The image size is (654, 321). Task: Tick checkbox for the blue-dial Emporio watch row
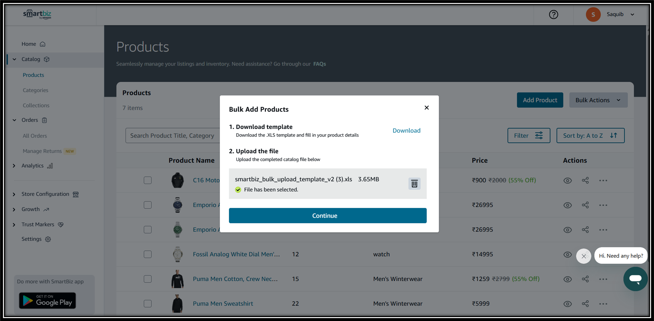148,205
